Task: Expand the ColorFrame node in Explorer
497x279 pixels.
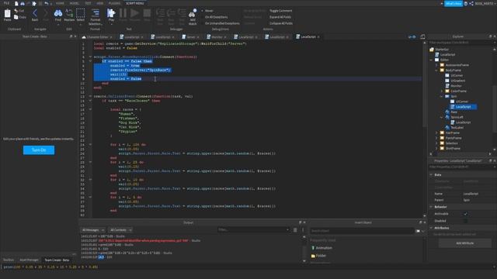Action: click(442, 91)
